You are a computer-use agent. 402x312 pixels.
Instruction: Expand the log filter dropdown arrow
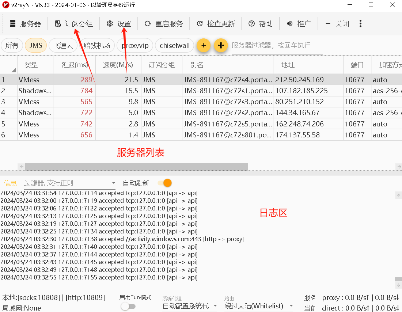(114, 183)
